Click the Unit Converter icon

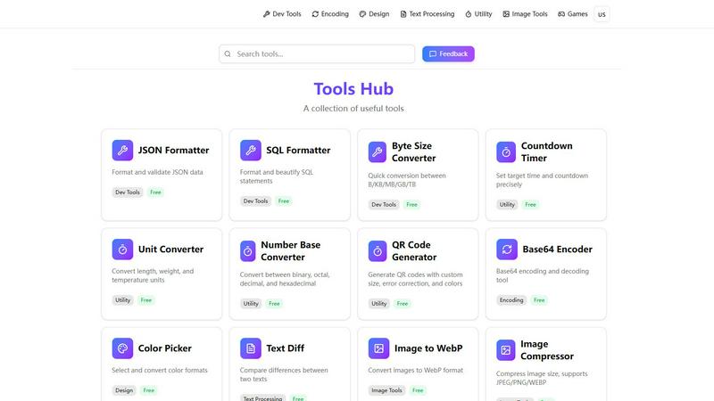coord(122,250)
